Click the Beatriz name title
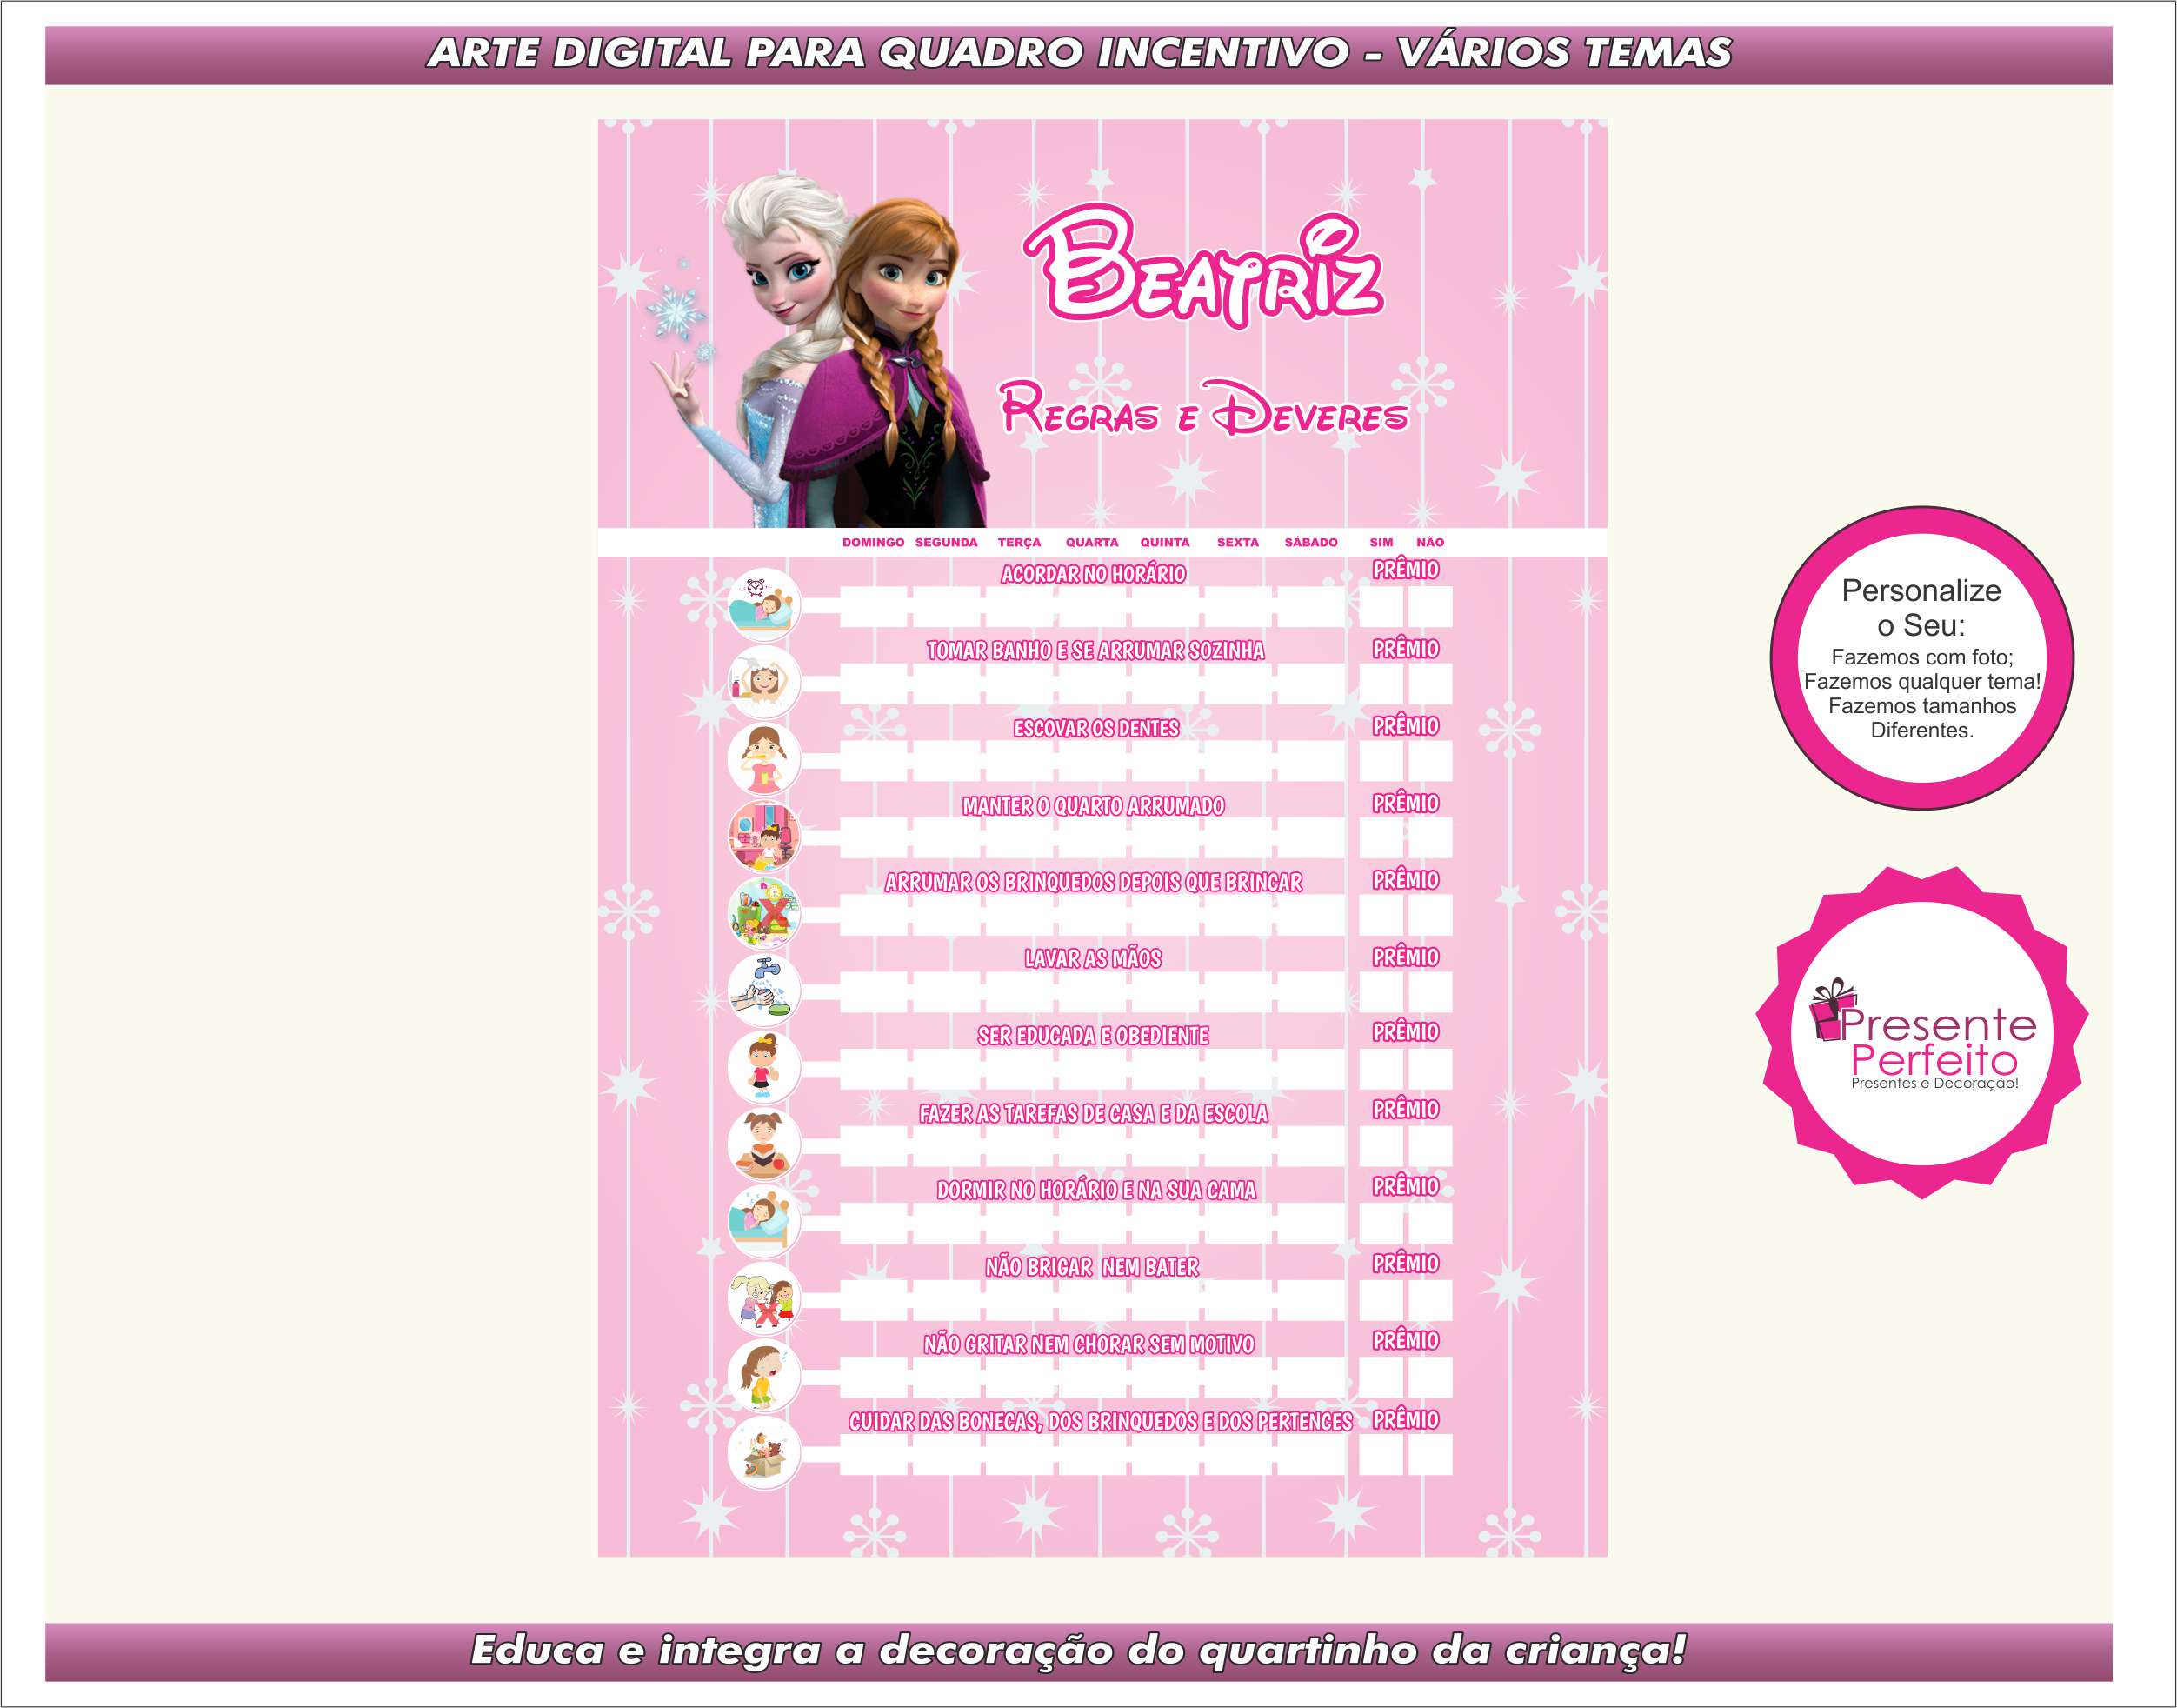 click(1204, 267)
